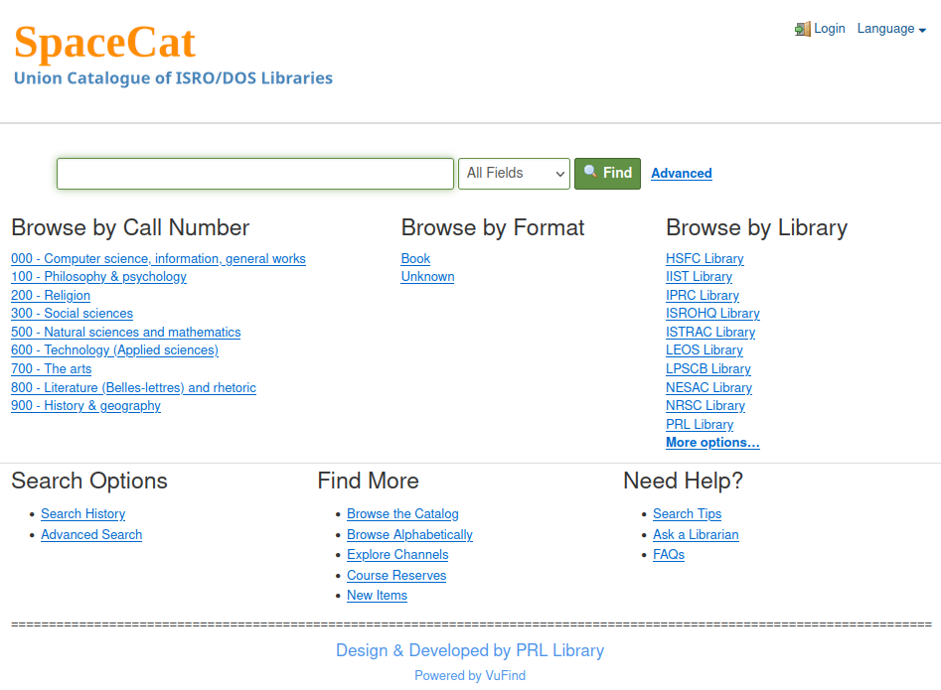Image resolution: width=941 pixels, height=690 pixels.
Task: Browse 700 - The arts
Action: click(x=52, y=368)
